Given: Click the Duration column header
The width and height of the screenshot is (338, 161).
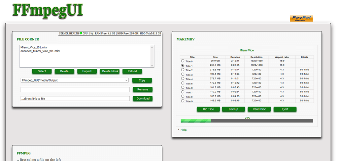Looking at the screenshot, I should point(235,57).
